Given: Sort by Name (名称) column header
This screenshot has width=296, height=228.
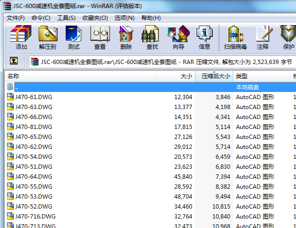Looking at the screenshot, I should pyautogui.click(x=81, y=76).
